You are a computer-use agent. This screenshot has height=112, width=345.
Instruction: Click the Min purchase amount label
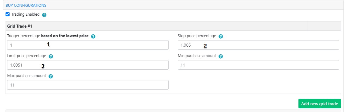[197, 56]
